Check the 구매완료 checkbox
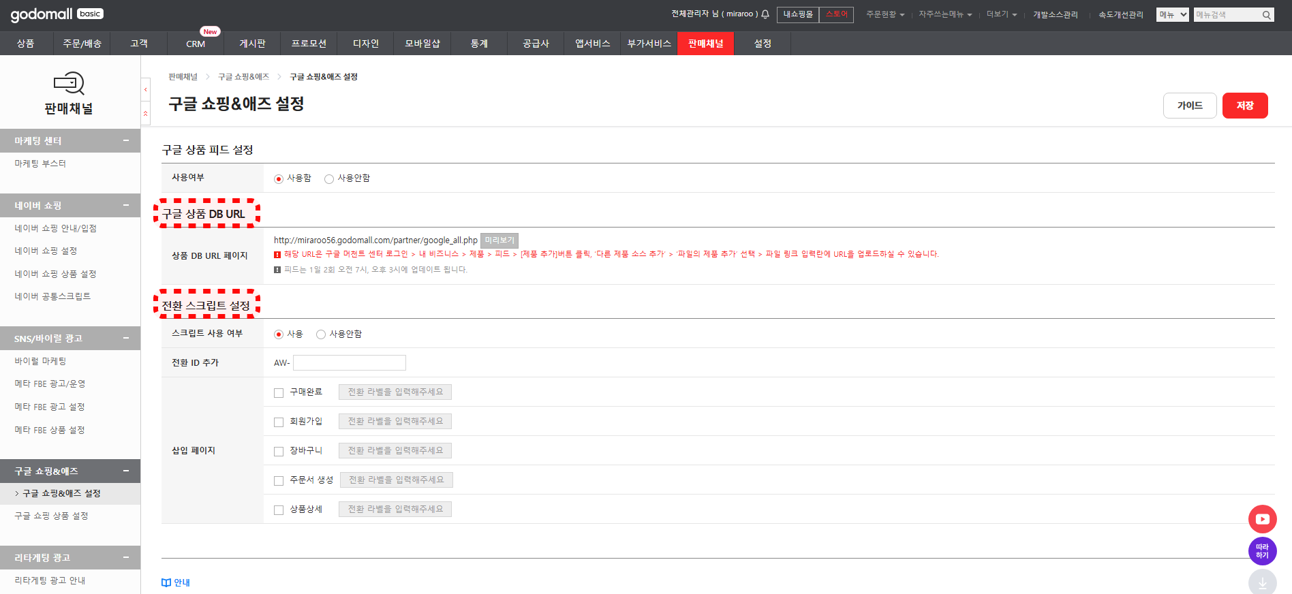The image size is (1292, 594). pyautogui.click(x=279, y=393)
